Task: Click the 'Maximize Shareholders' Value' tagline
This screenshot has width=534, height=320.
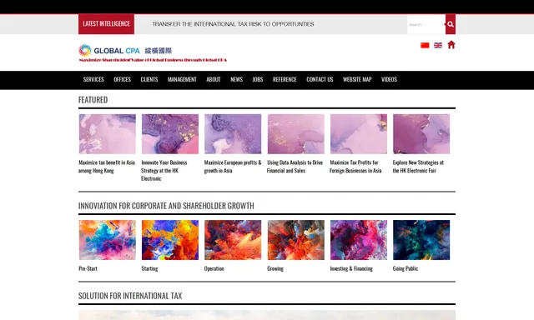Action: (x=153, y=60)
